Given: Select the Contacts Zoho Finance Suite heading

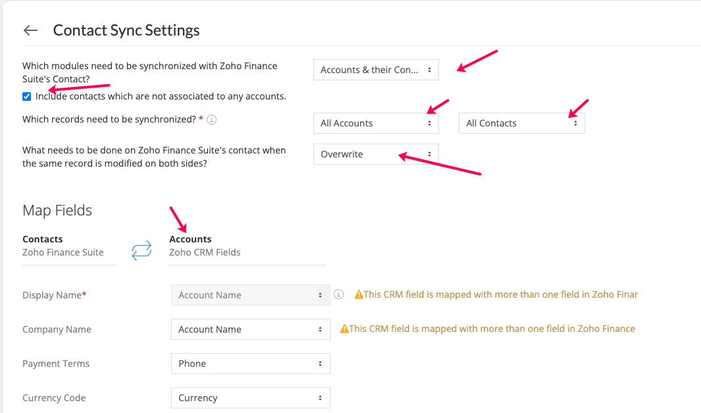Looking at the screenshot, I should [63, 246].
